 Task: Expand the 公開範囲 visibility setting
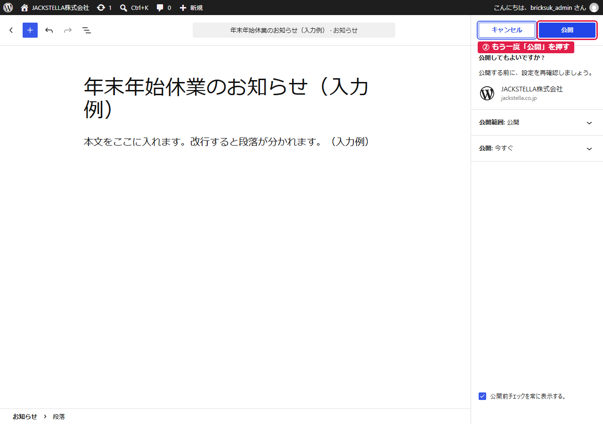click(x=537, y=122)
